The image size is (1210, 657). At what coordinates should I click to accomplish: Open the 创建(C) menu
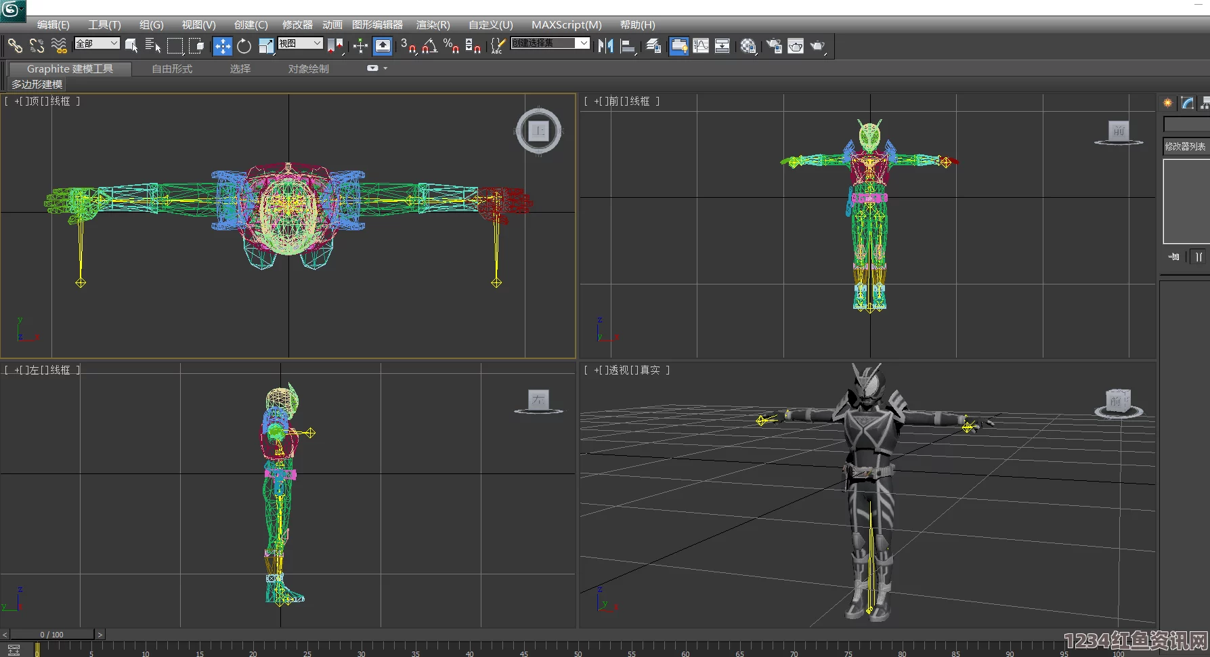251,24
